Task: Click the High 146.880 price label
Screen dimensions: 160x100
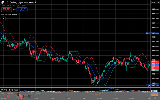Action: [x=153, y=33]
